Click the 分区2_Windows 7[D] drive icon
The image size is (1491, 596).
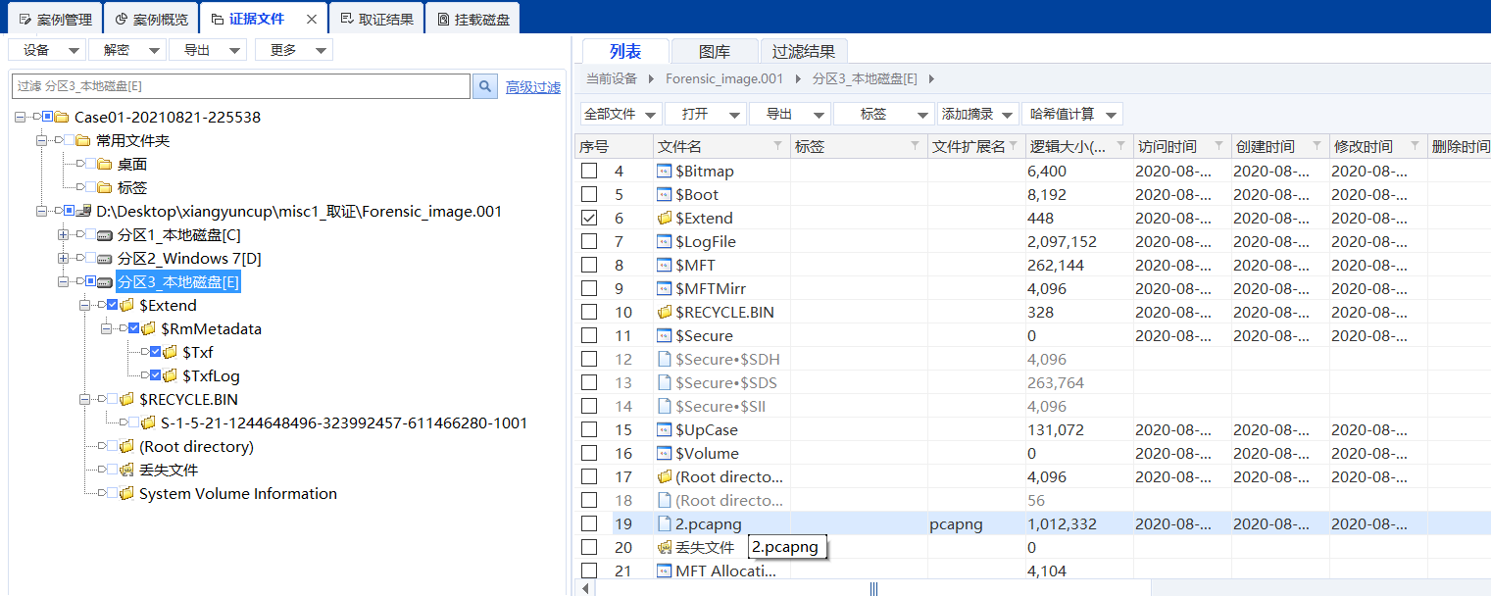coord(106,258)
